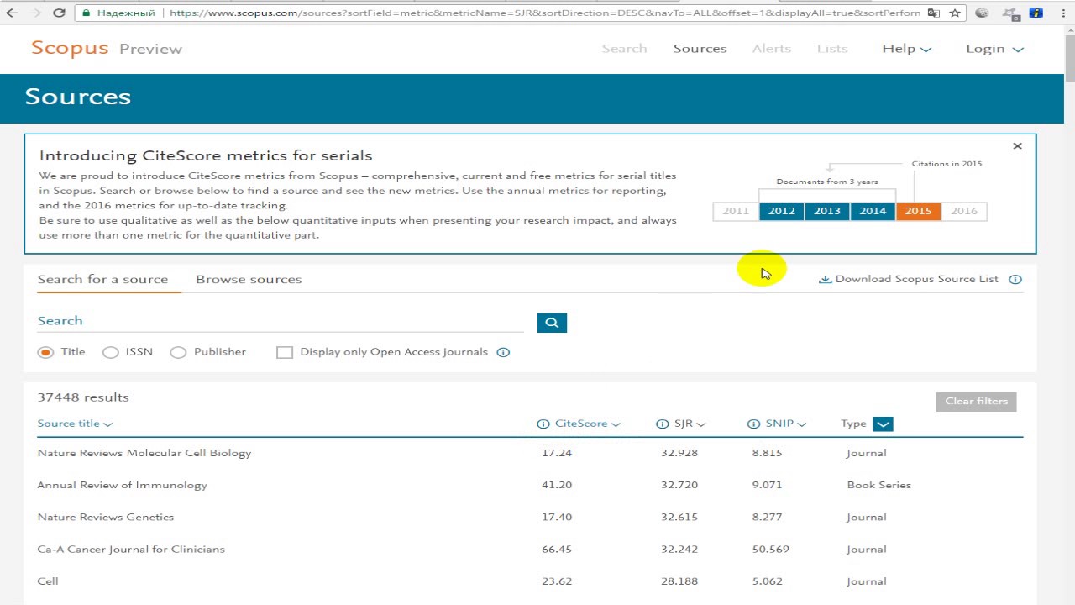The height and width of the screenshot is (605, 1075).
Task: Select the Title radio button
Action: pyautogui.click(x=45, y=352)
